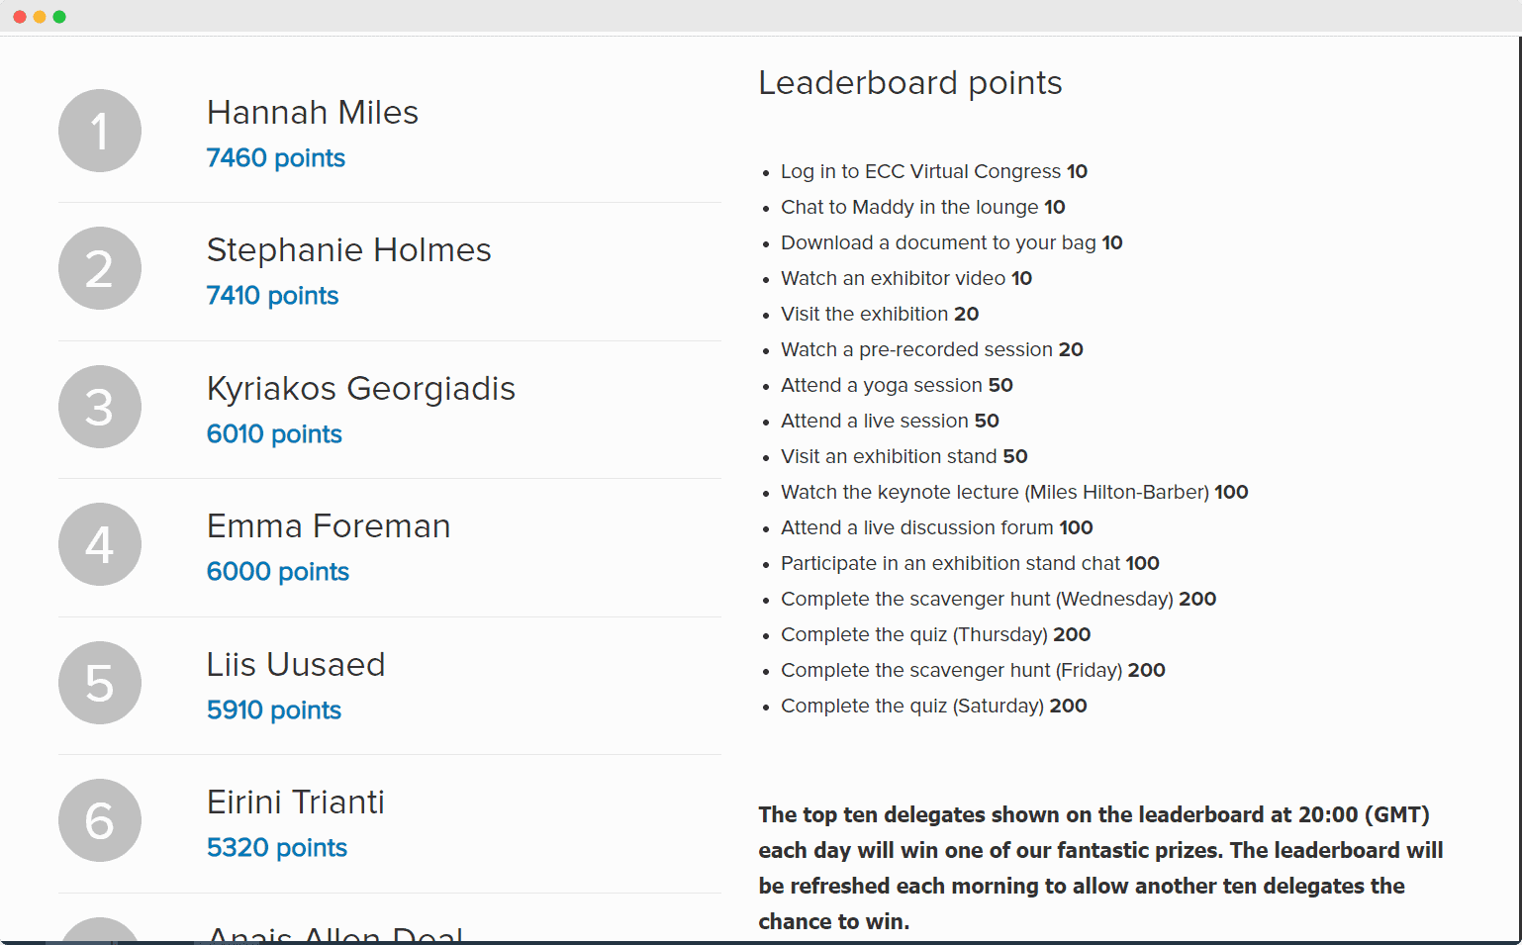
Task: Select Emma Foreman's 6000 points link
Action: pyautogui.click(x=277, y=571)
